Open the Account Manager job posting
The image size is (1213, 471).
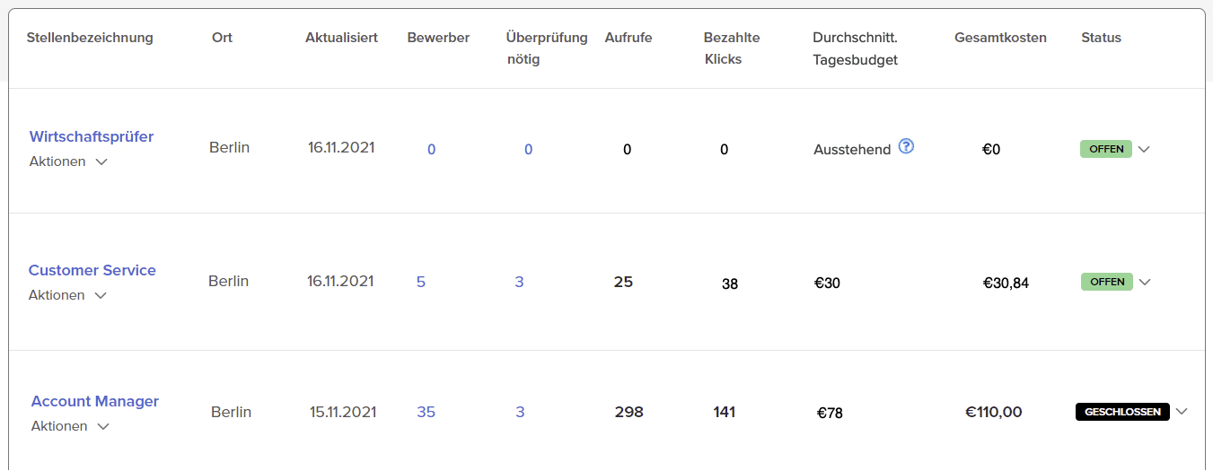pyautogui.click(x=95, y=401)
